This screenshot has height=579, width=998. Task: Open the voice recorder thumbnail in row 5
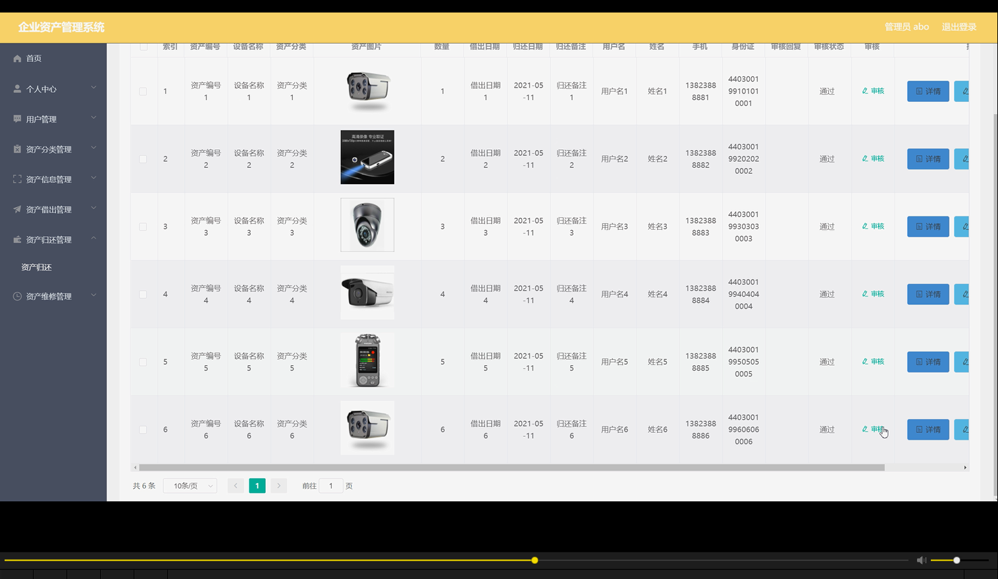coord(367,360)
